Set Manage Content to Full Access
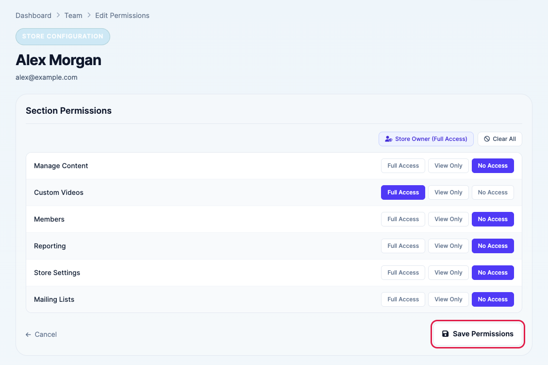548x365 pixels. 403,166
